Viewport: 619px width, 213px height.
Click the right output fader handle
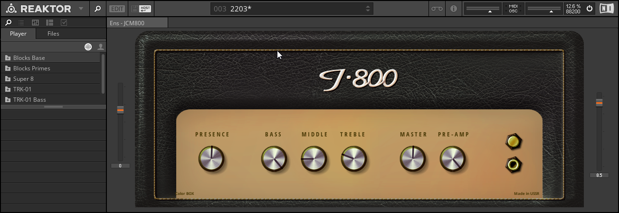point(599,103)
